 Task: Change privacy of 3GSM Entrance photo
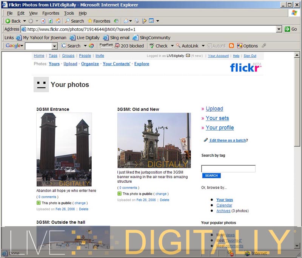[80, 203]
